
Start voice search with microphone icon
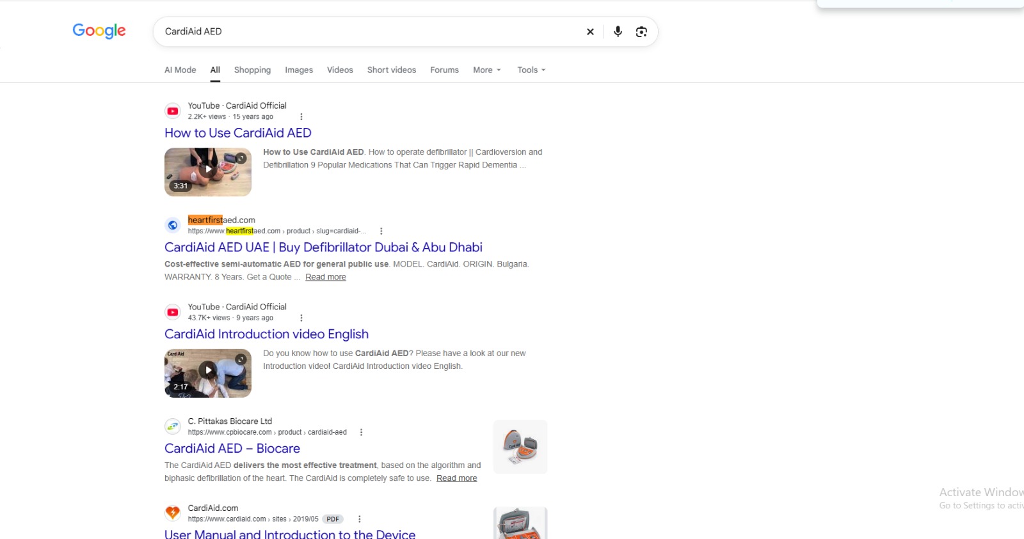click(618, 31)
